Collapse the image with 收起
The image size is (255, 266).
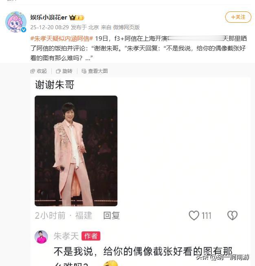point(38,71)
